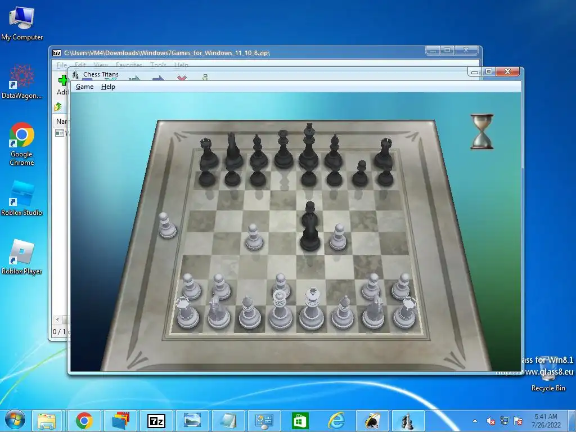Image resolution: width=576 pixels, height=432 pixels.
Task: Select the white kingside rook
Action: (405, 313)
